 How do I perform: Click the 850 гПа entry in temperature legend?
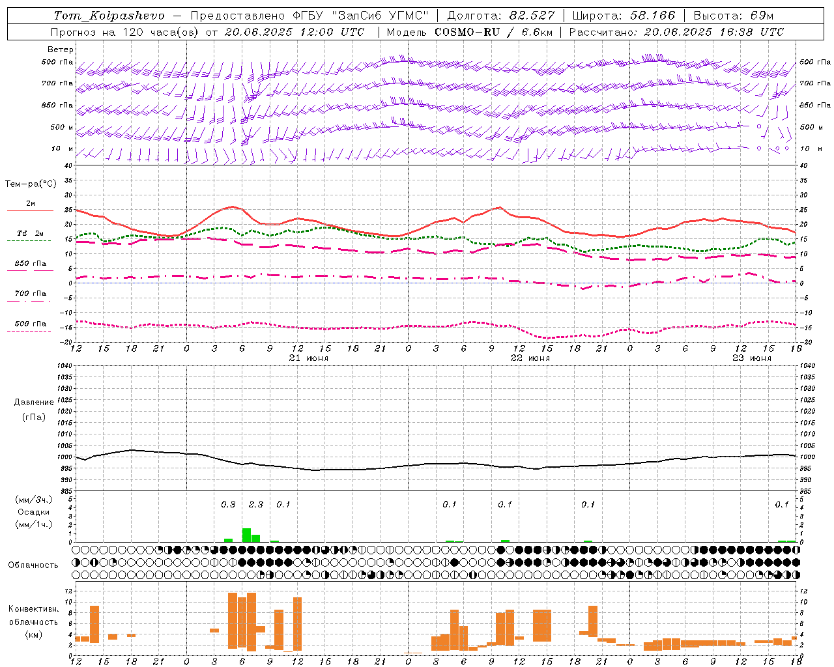click(31, 264)
